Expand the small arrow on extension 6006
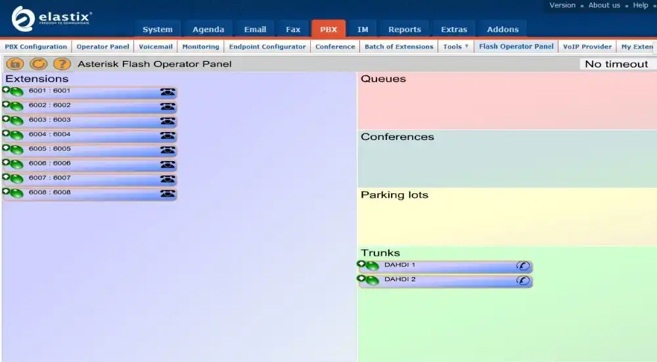The image size is (657, 362). (6, 162)
